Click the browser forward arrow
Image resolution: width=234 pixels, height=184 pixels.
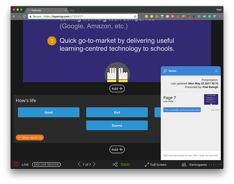(19, 17)
